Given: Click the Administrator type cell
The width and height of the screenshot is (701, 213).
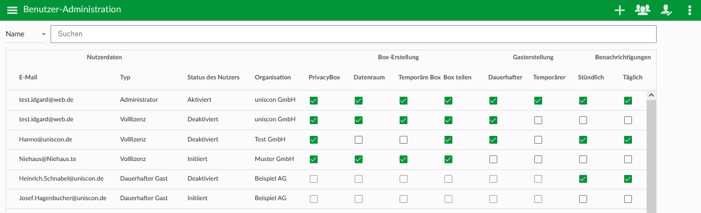Looking at the screenshot, I should [139, 100].
